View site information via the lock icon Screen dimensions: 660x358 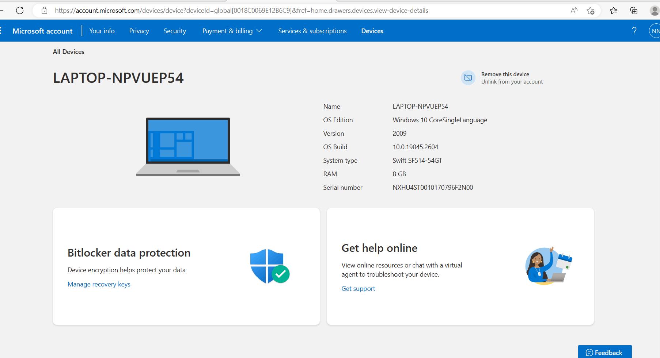45,11
